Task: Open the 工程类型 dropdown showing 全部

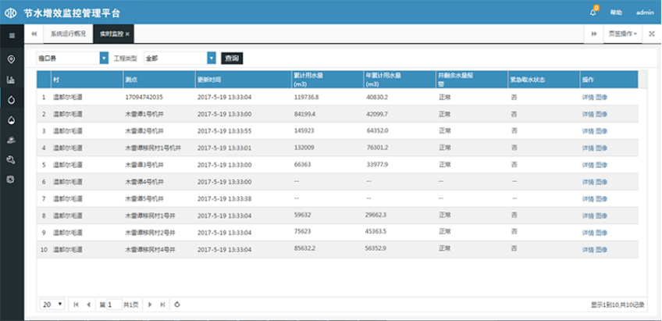Action: (211, 58)
